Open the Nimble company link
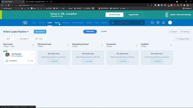 tap(19, 56)
